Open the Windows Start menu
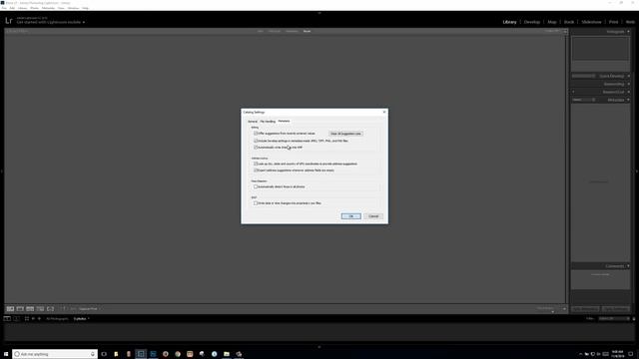 click(6, 354)
